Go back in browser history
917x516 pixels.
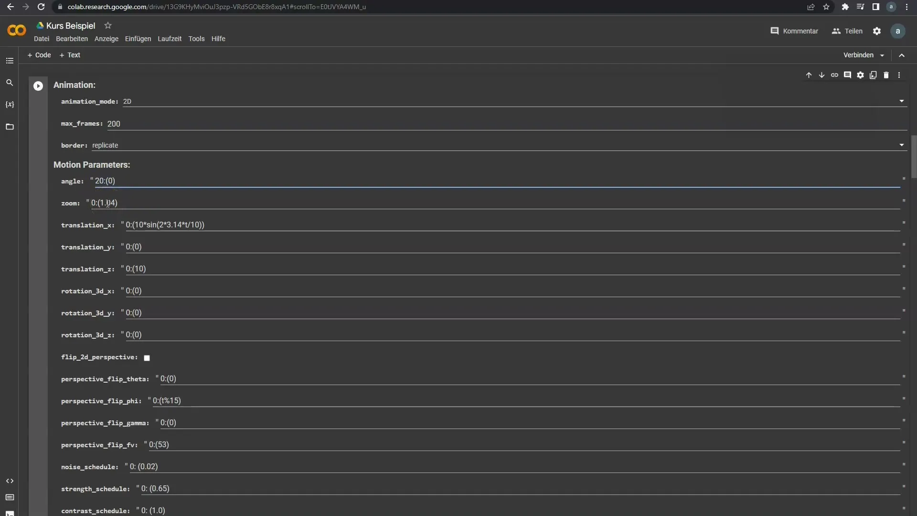point(11,7)
